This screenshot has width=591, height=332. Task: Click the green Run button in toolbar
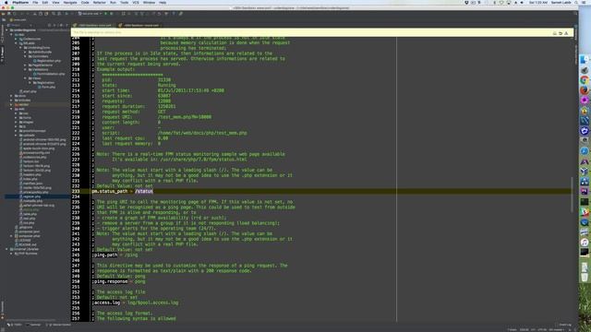tap(105, 14)
